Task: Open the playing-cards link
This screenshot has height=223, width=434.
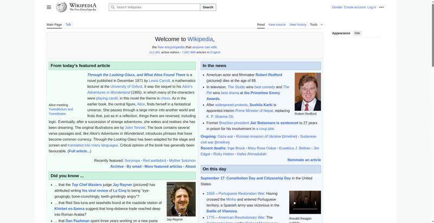Action: coord(107,99)
